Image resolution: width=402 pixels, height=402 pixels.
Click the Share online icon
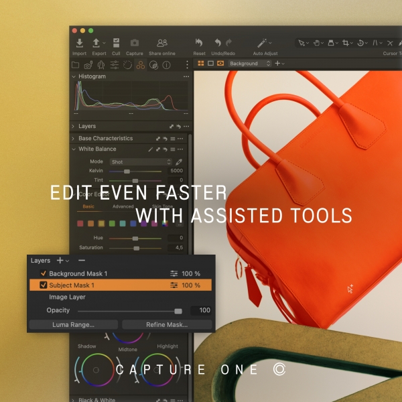[x=162, y=43]
